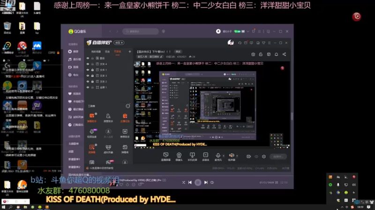Open 电台 in the QQ Music sidebar
This screenshot has width=375, height=210.
[74, 75]
